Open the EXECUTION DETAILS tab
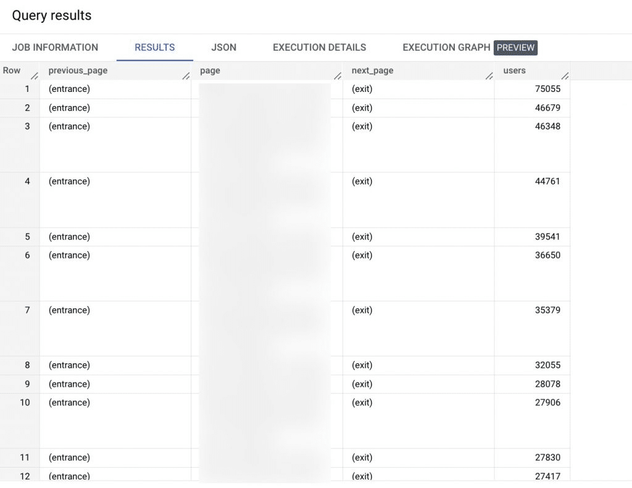Screen dimensions: 632x488 [x=319, y=48]
